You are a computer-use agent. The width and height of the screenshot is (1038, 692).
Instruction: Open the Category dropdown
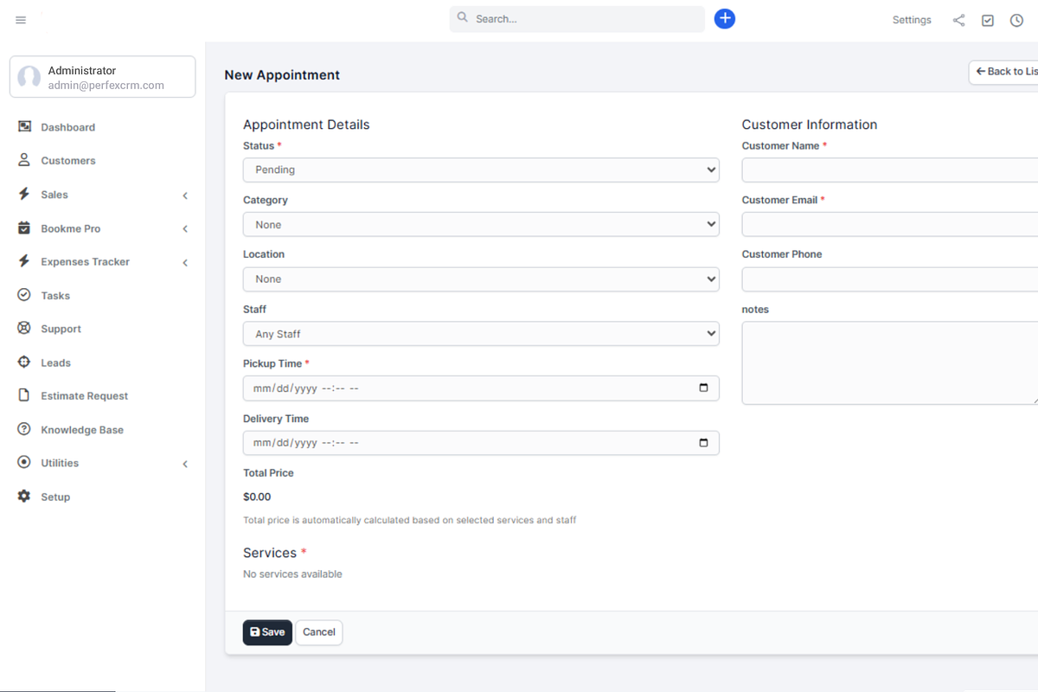pos(481,224)
